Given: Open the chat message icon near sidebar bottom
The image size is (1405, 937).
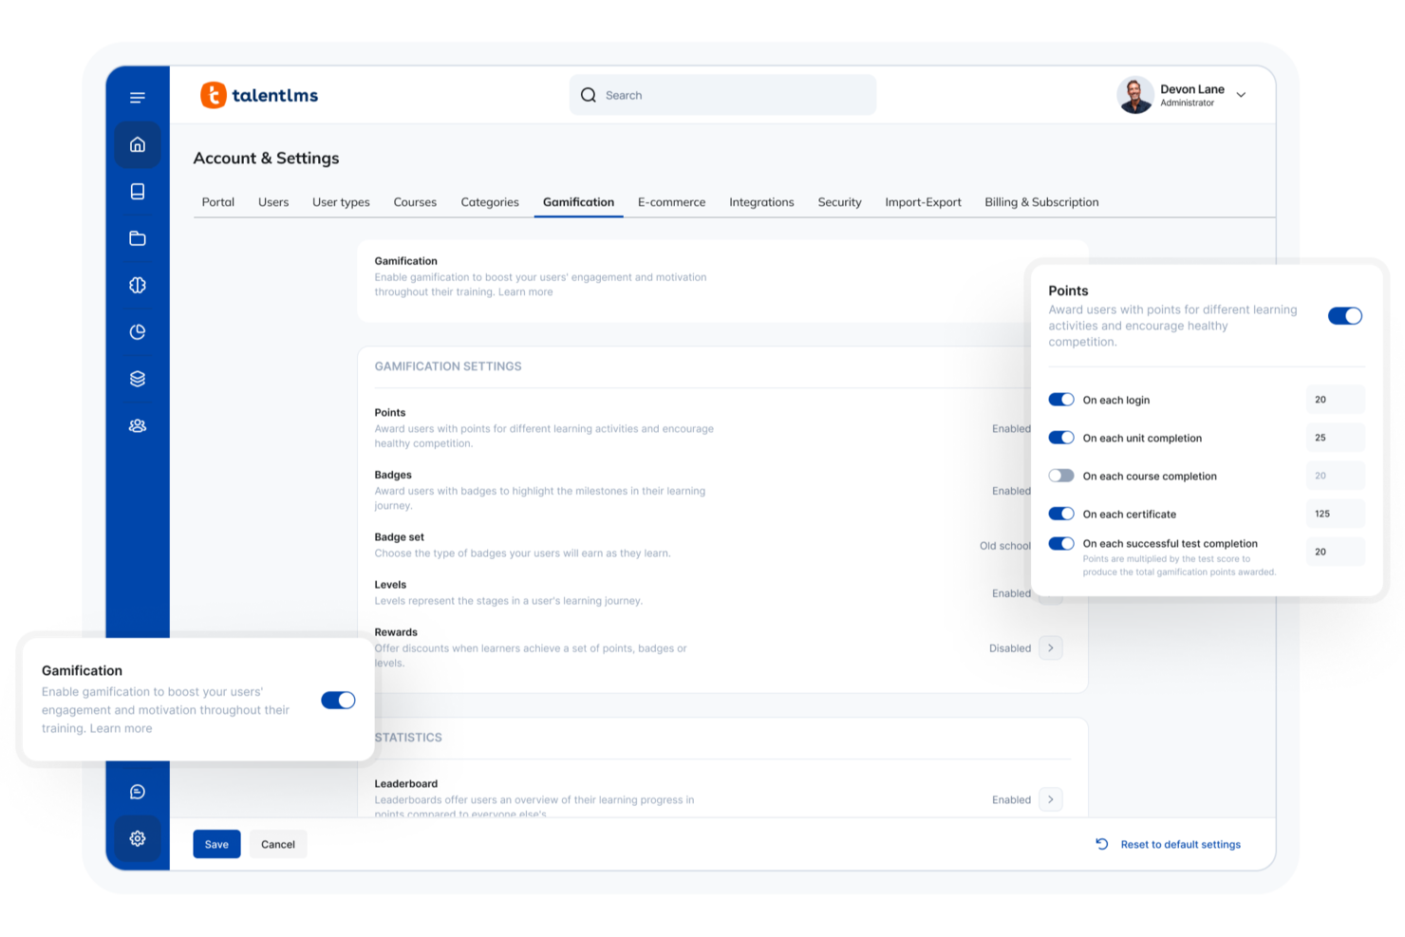Looking at the screenshot, I should pos(138,791).
